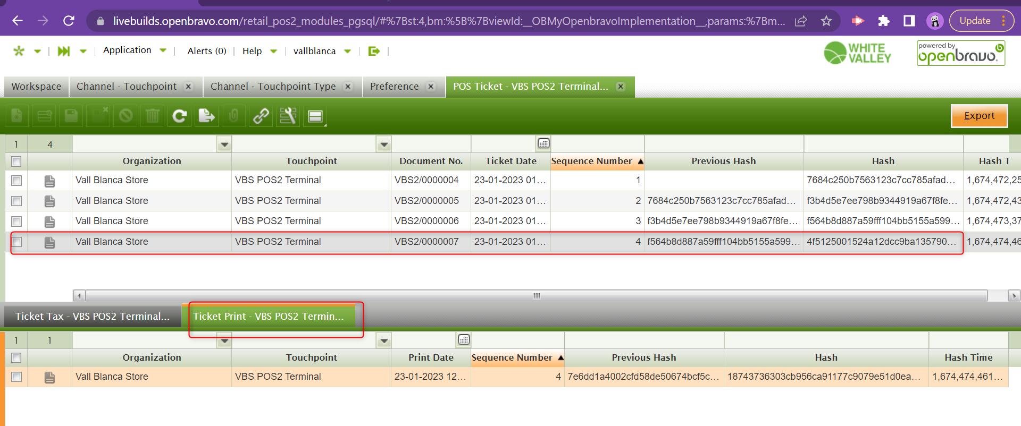Check the row checkbox for VBS2/0000004
This screenshot has height=426, width=1021.
tap(16, 181)
